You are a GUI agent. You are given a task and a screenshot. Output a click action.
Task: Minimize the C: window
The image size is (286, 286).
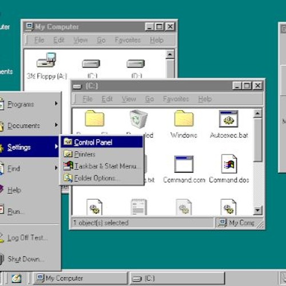pos(237,86)
